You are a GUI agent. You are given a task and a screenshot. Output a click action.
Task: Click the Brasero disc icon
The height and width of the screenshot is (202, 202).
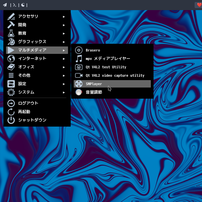click(79, 50)
